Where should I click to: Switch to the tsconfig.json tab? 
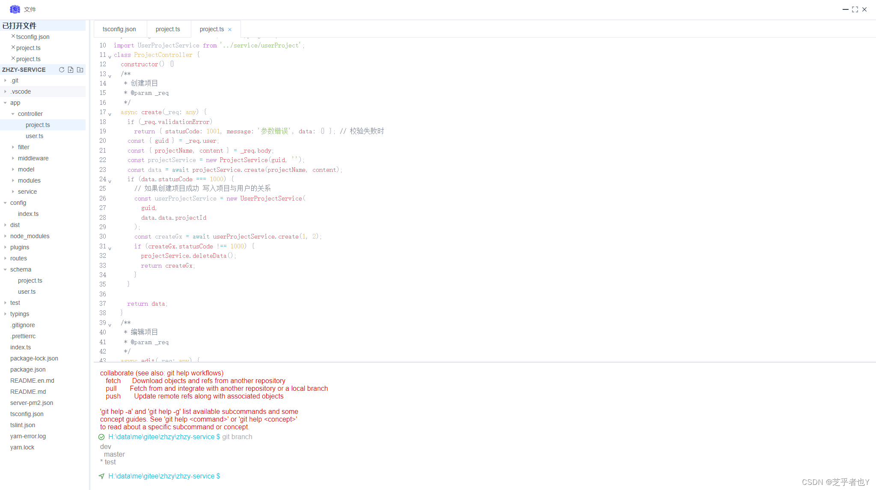(x=119, y=29)
